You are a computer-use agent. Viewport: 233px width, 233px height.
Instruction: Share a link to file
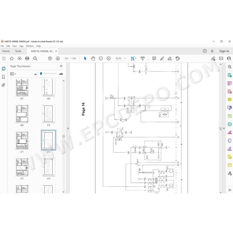coord(213,59)
